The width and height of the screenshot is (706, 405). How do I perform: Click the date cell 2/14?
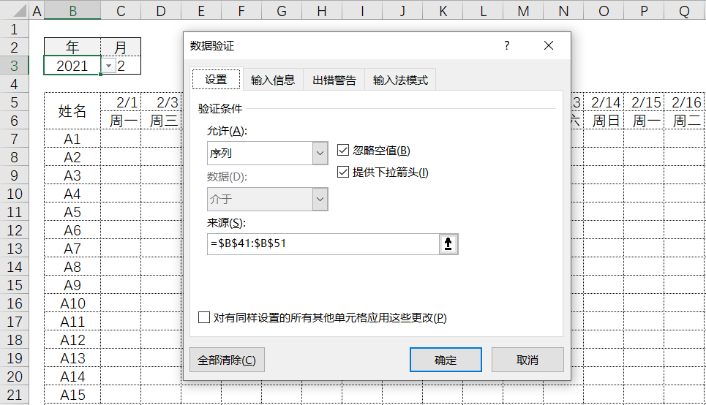[604, 102]
